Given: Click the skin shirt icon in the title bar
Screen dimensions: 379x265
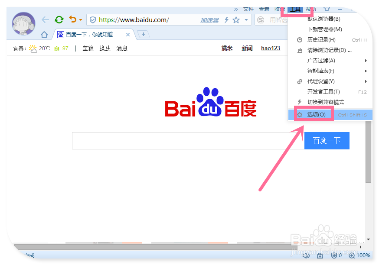Looking at the screenshot, I should pos(327,9).
